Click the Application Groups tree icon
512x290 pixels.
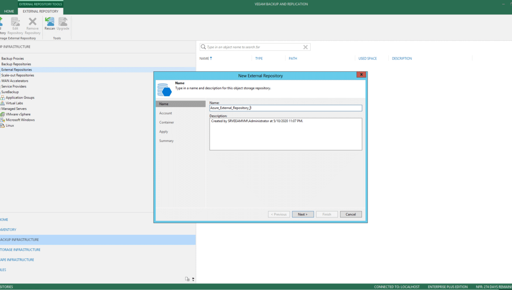pyautogui.click(x=3, y=98)
